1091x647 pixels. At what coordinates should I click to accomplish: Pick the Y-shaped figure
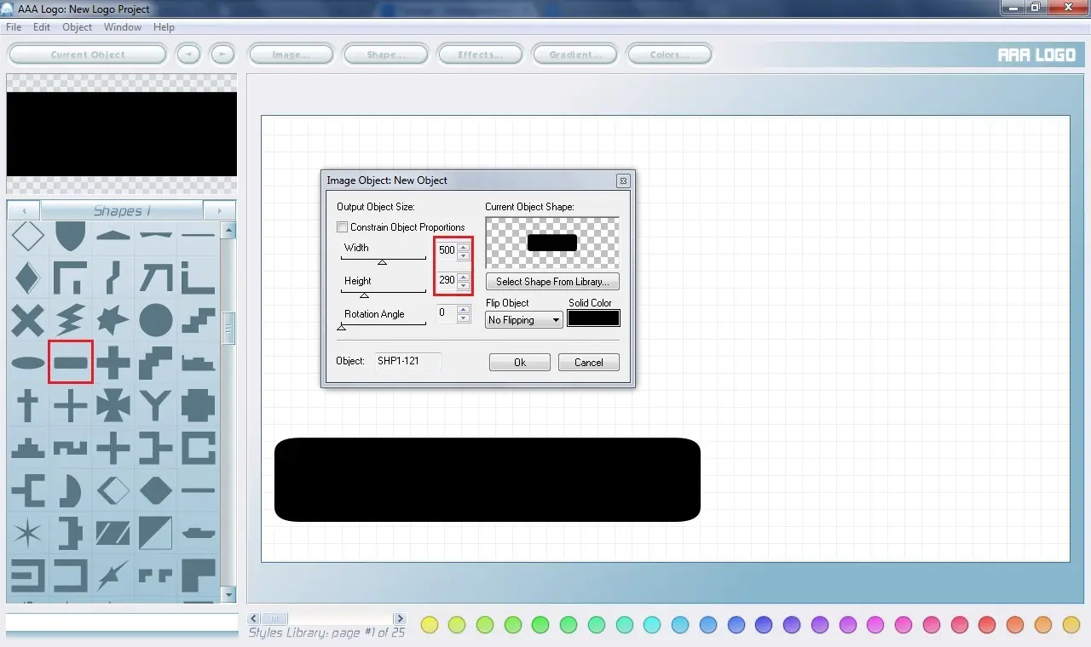[156, 405]
